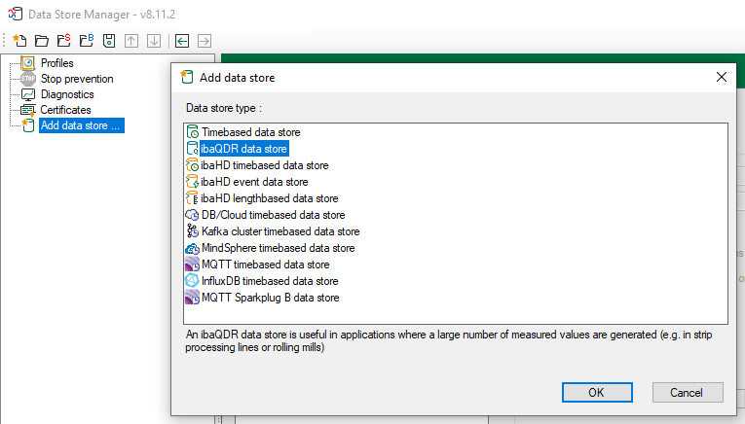
Task: Select 'MindSphere timebased data store'
Action: click(278, 249)
